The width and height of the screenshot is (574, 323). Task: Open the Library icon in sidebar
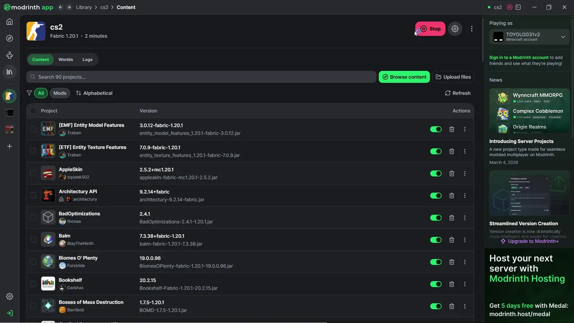[9, 72]
